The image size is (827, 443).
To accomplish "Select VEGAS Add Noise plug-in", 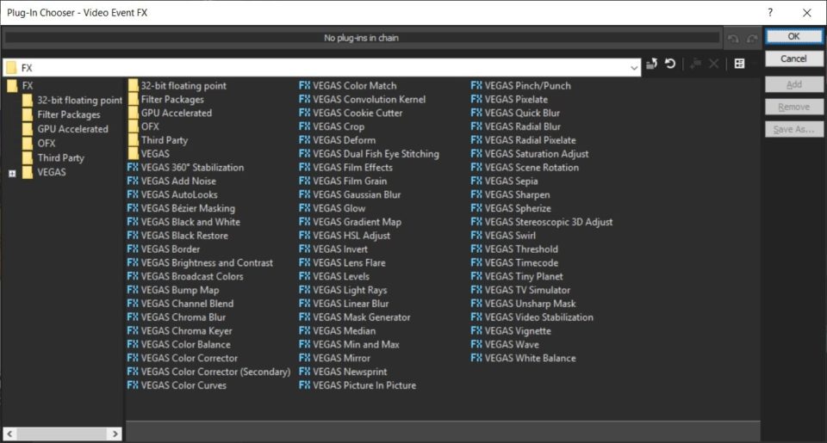I will (172, 182).
